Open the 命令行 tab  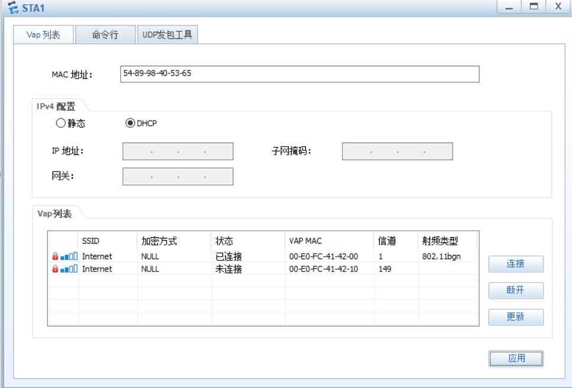point(105,35)
